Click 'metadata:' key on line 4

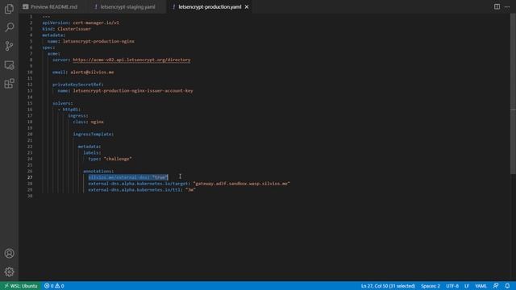click(54, 35)
